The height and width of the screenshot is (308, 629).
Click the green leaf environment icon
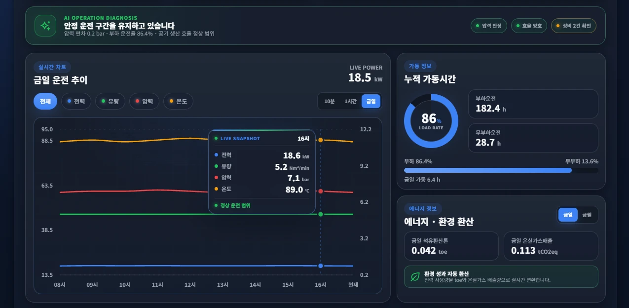point(415,277)
